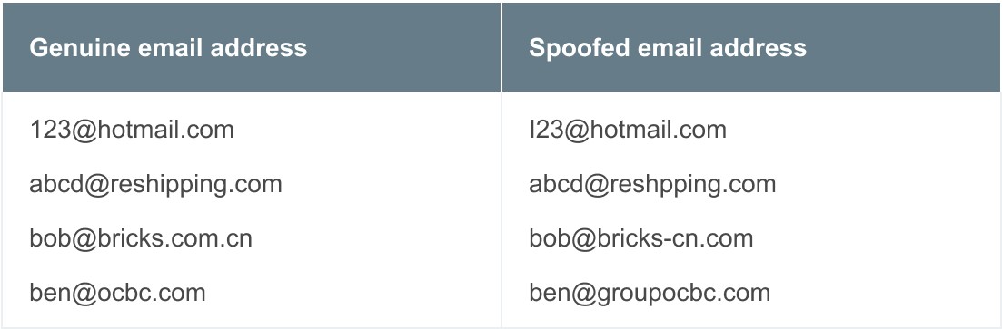The image size is (1002, 329).
Task: Select the genuine address 123@hotmail.com
Action: [132, 130]
